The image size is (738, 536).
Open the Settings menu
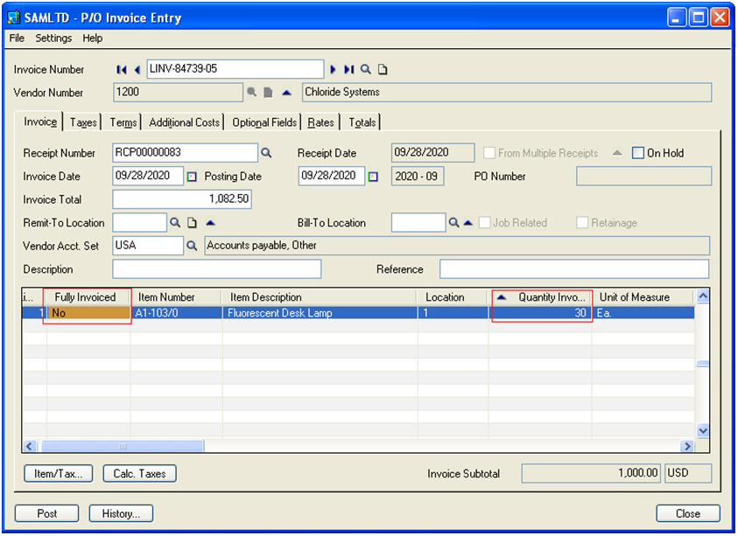[x=53, y=38]
